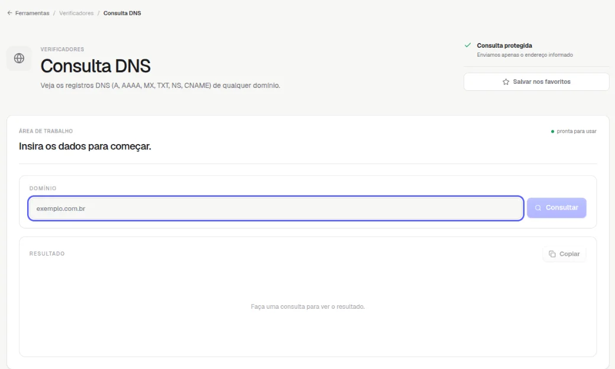Click the RESULTADO section label
This screenshot has width=615, height=369.
[47, 253]
